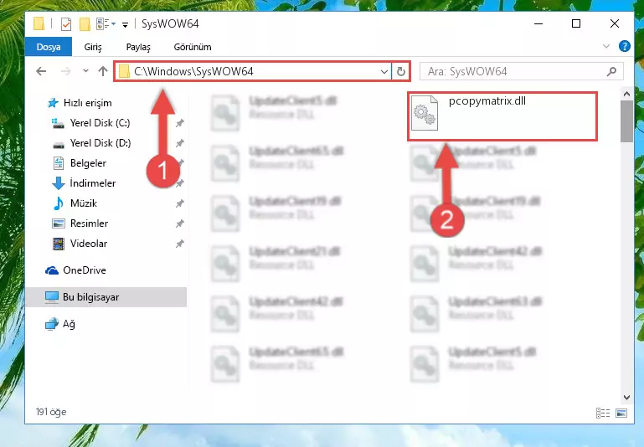The height and width of the screenshot is (447, 644).
Task: Click the New folder icon in title bar
Action: point(85,24)
